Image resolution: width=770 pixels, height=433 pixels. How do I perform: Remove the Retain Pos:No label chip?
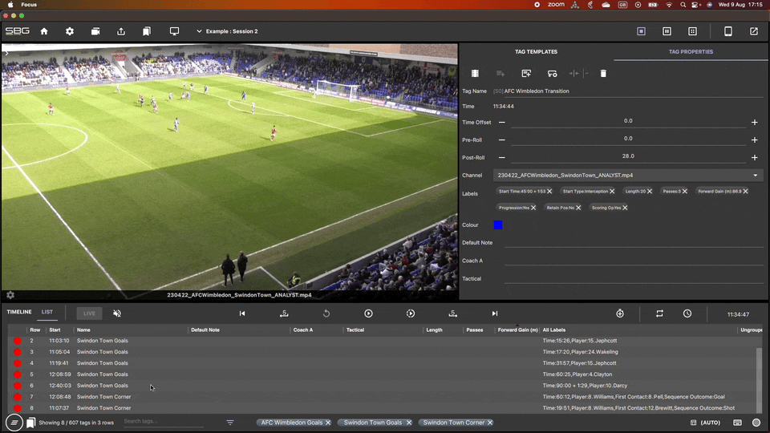pyautogui.click(x=578, y=208)
